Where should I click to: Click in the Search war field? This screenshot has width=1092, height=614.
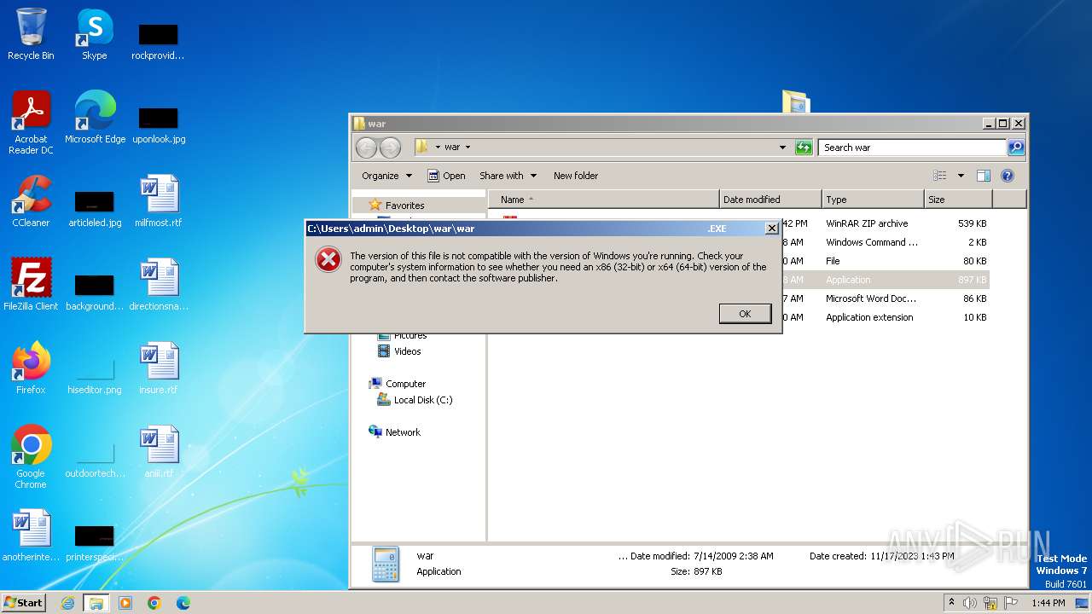[912, 148]
